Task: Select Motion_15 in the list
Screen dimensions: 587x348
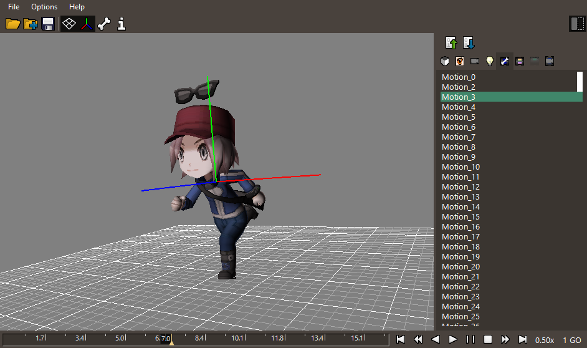Action: pos(512,217)
